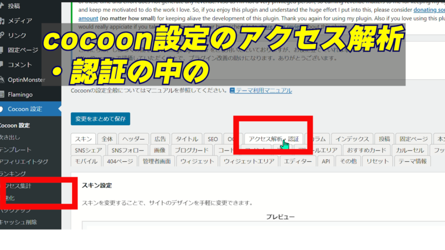The height and width of the screenshot is (250, 445).
Task: Select the ヘッダー settings tab
Action: (133, 139)
